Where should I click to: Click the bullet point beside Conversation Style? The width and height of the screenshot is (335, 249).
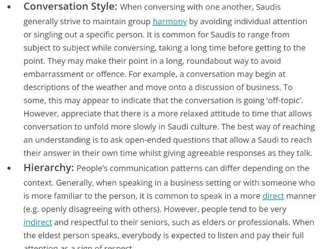[x=9, y=7]
